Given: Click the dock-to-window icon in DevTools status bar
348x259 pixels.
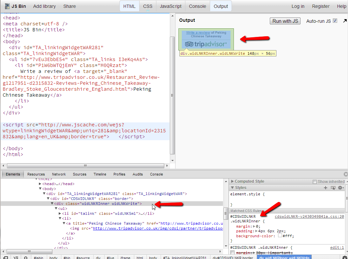Looking at the screenshot, I should click(x=6, y=258).
